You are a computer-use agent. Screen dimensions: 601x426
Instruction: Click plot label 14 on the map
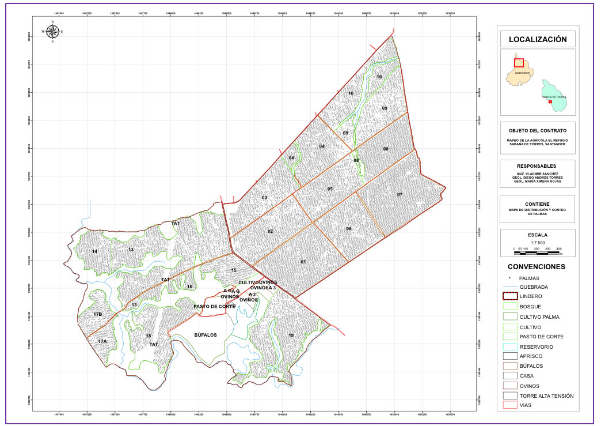click(94, 251)
